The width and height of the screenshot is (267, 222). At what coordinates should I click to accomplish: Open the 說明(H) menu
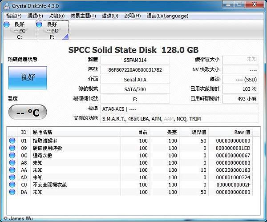pyautogui.click(x=132, y=16)
